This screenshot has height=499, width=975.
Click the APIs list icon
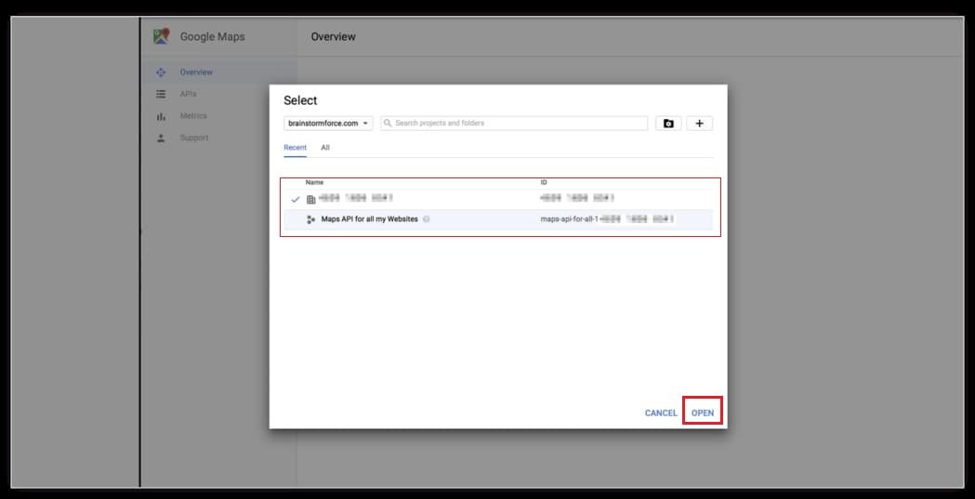click(x=161, y=94)
